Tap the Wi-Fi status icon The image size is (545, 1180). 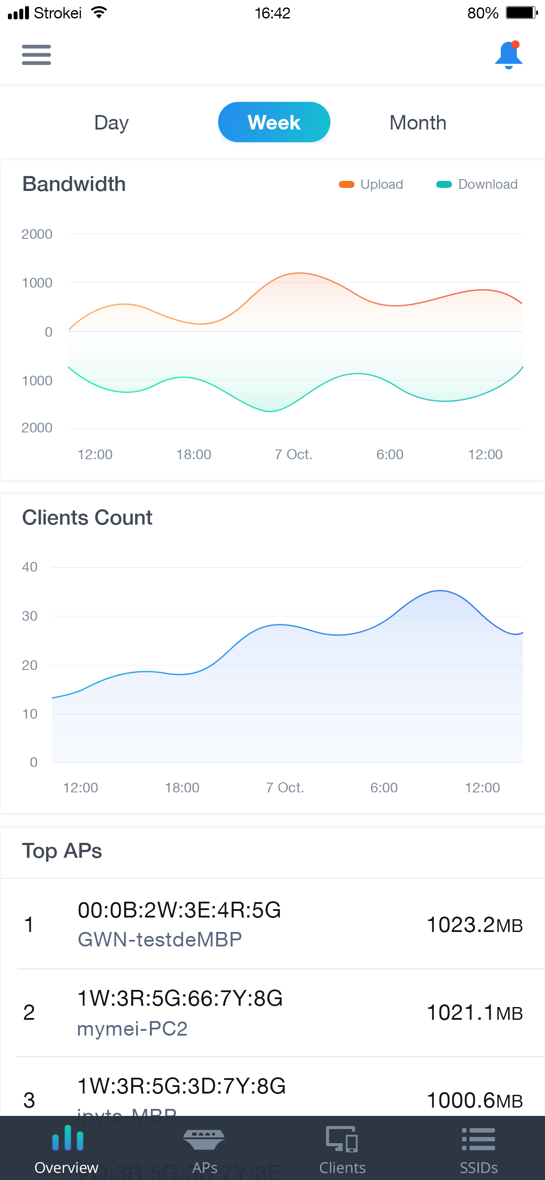pyautogui.click(x=99, y=13)
